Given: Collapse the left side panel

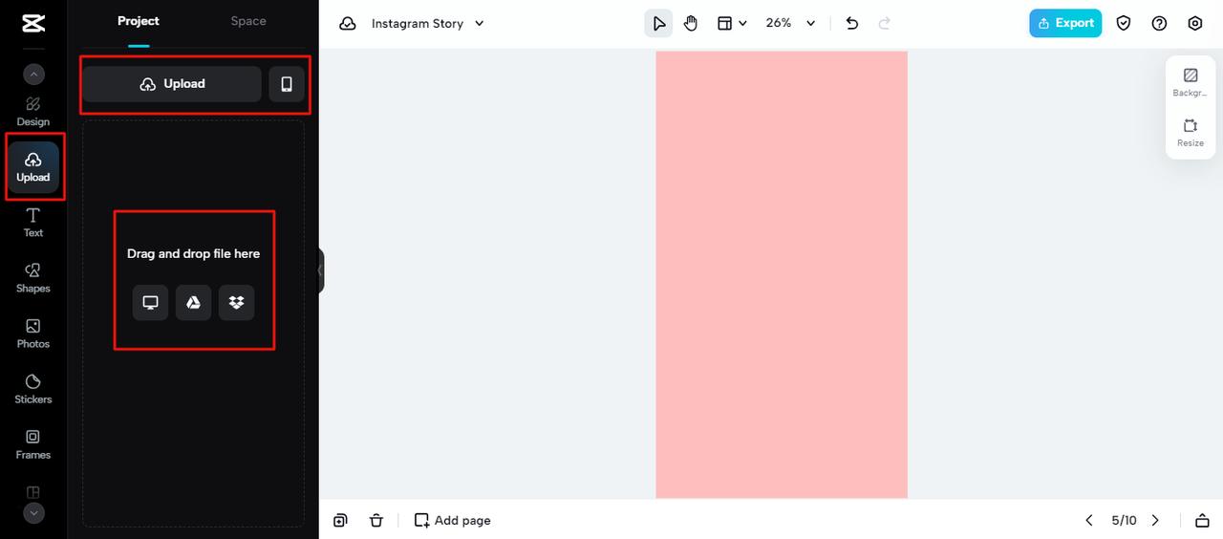Looking at the screenshot, I should coord(321,271).
